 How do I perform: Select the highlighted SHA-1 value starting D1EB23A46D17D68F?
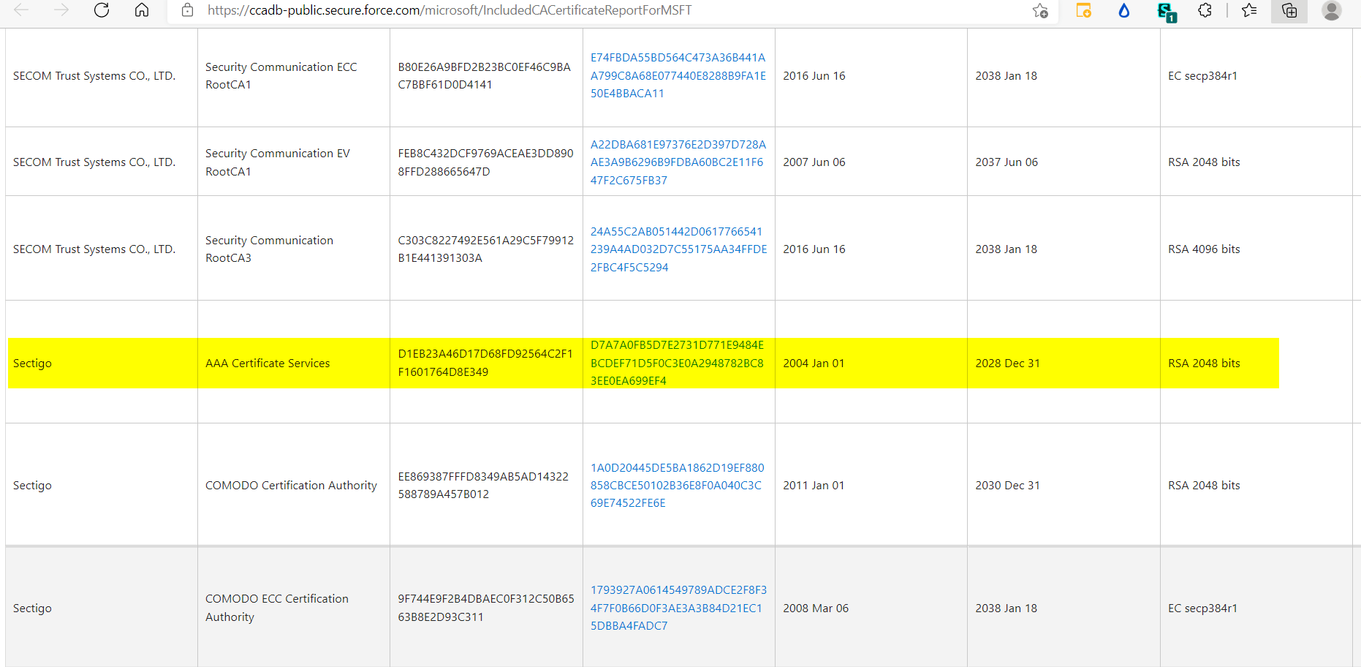[485, 363]
